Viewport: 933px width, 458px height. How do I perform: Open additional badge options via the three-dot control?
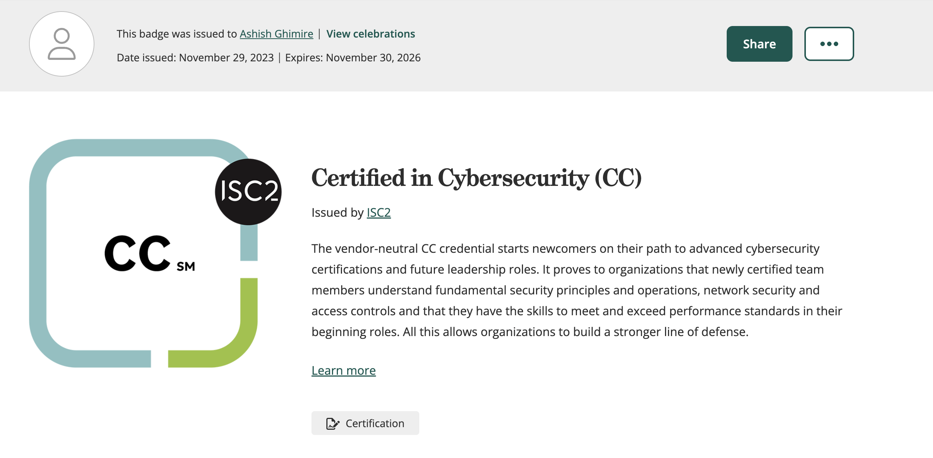829,43
